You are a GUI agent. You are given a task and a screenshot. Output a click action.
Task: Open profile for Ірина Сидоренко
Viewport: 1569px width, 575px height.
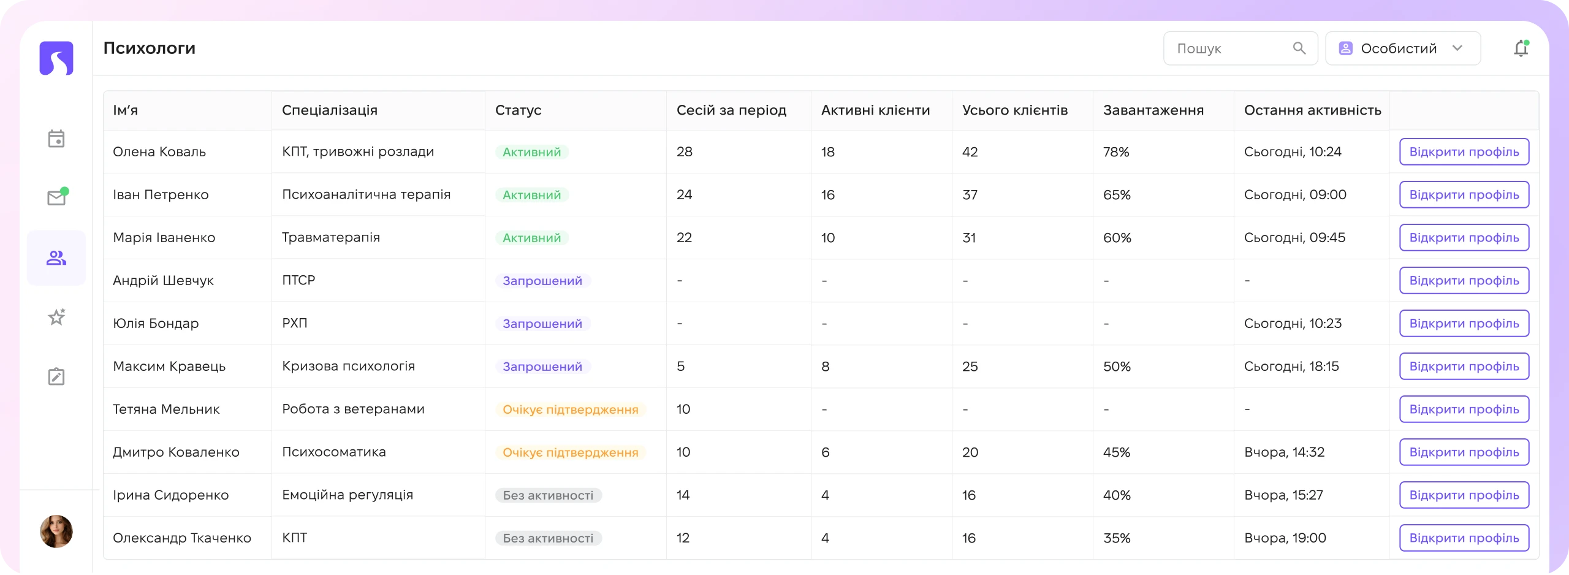1464,495
